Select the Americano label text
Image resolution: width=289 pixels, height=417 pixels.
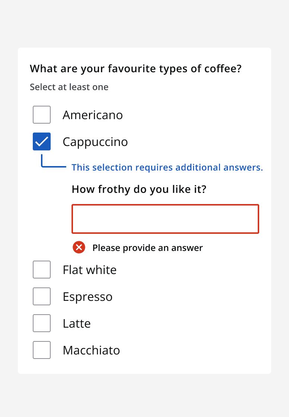[x=93, y=115]
